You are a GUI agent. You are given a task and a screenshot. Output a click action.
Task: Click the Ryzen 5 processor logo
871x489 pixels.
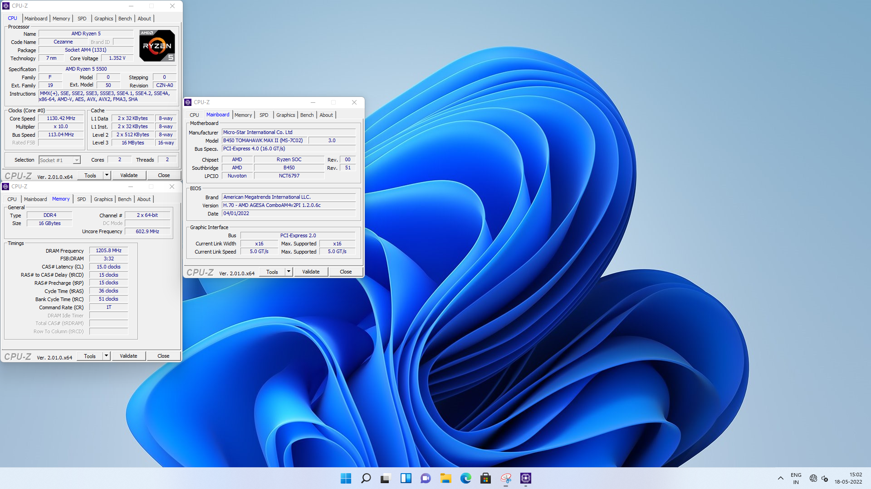coord(157,46)
